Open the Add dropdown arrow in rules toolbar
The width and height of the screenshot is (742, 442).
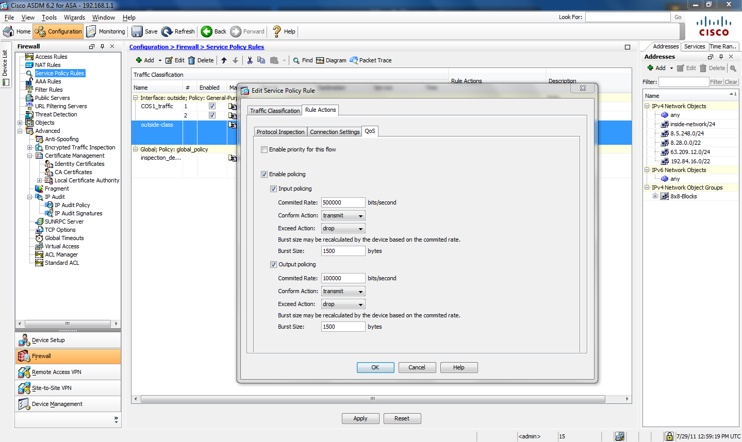[160, 61]
